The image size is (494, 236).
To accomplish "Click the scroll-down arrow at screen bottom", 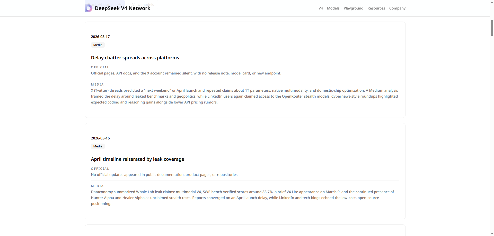I will tap(492, 233).
